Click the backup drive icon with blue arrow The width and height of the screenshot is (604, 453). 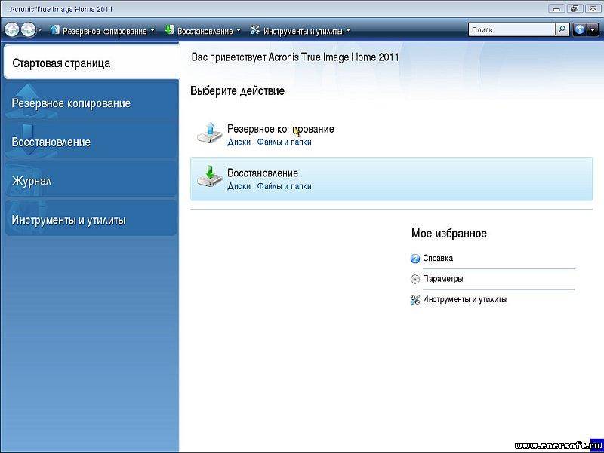[x=210, y=133]
